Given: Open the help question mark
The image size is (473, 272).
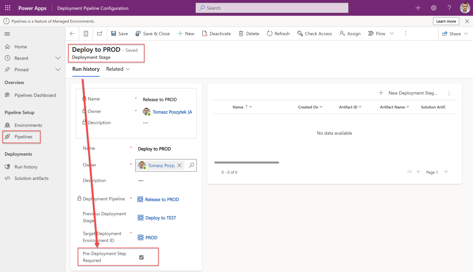Looking at the screenshot, I should [449, 8].
